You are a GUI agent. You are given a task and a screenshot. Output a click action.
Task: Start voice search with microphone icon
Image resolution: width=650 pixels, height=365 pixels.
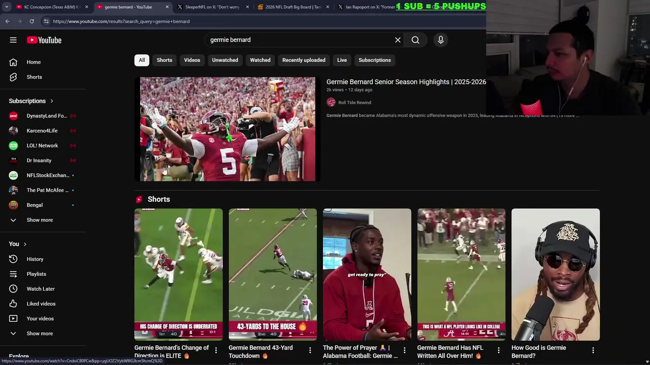[x=441, y=40]
